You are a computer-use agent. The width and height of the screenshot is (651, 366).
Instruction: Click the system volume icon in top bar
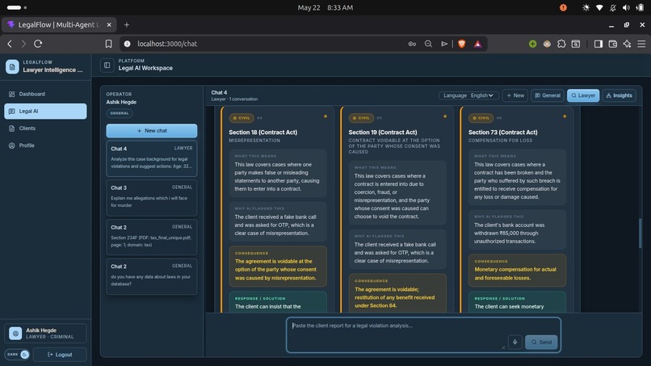tap(626, 7)
